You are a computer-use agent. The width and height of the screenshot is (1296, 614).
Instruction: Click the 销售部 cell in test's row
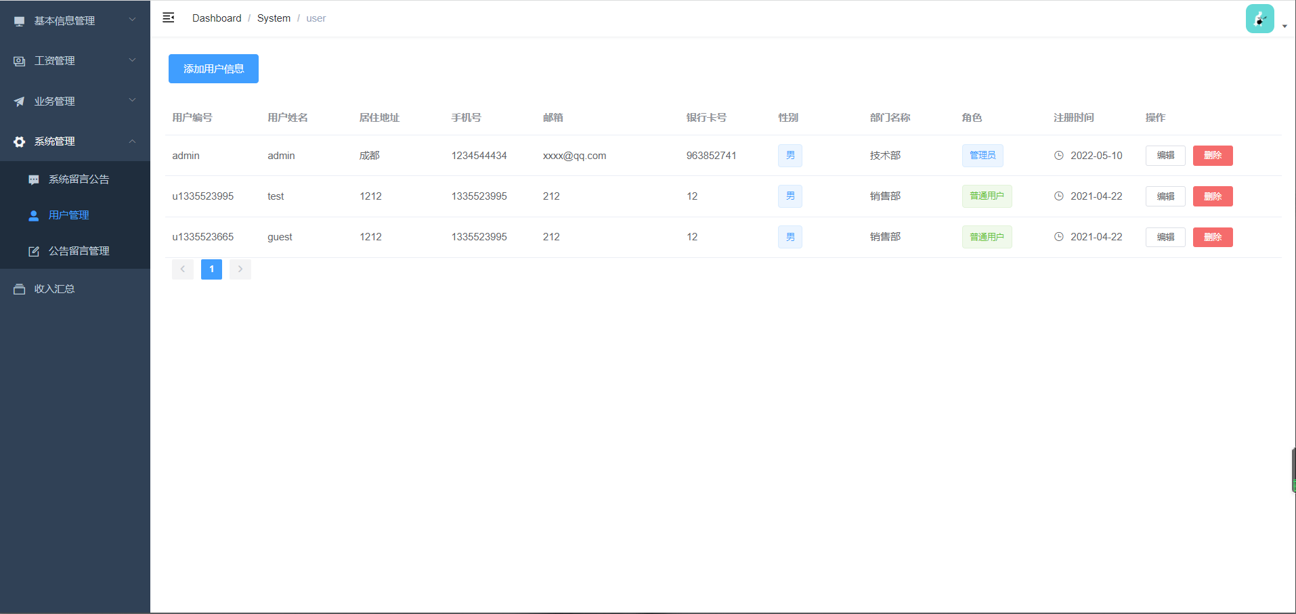tap(885, 196)
